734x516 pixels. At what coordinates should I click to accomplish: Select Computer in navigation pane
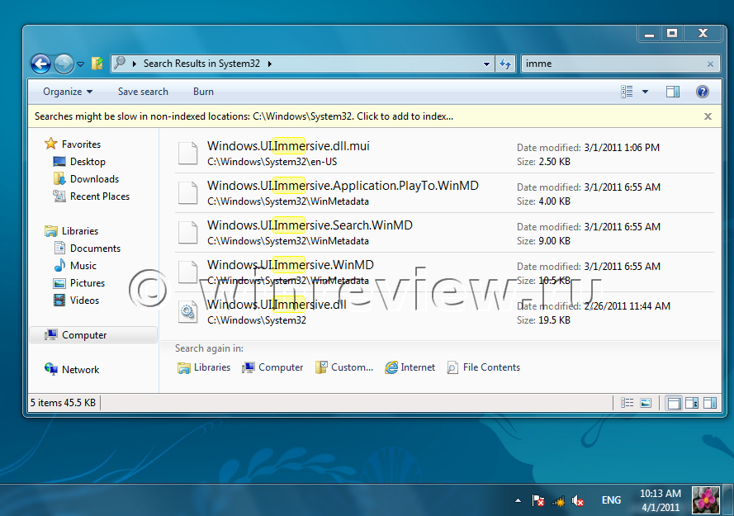pyautogui.click(x=84, y=335)
